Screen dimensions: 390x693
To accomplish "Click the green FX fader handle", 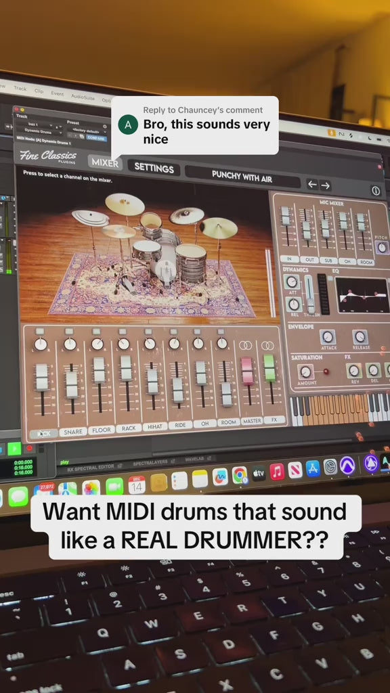I will click(x=269, y=367).
